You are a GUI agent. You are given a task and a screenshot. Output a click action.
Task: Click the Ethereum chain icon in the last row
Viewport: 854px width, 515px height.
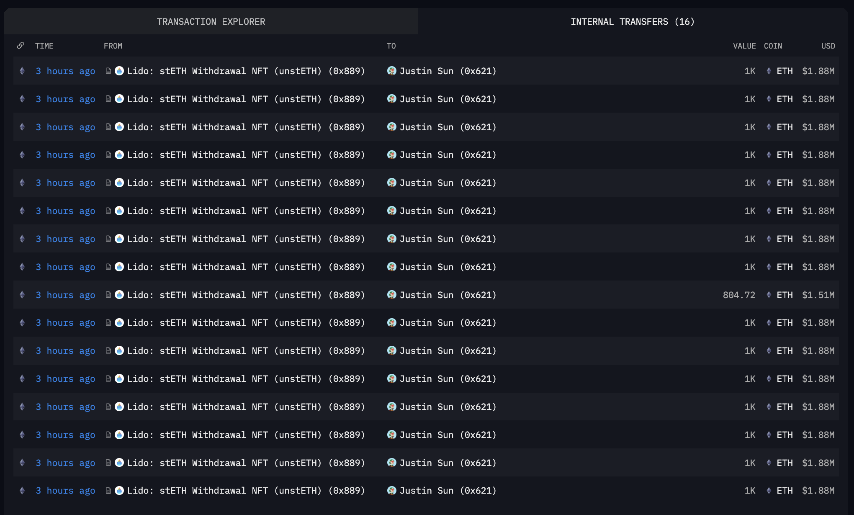click(22, 490)
